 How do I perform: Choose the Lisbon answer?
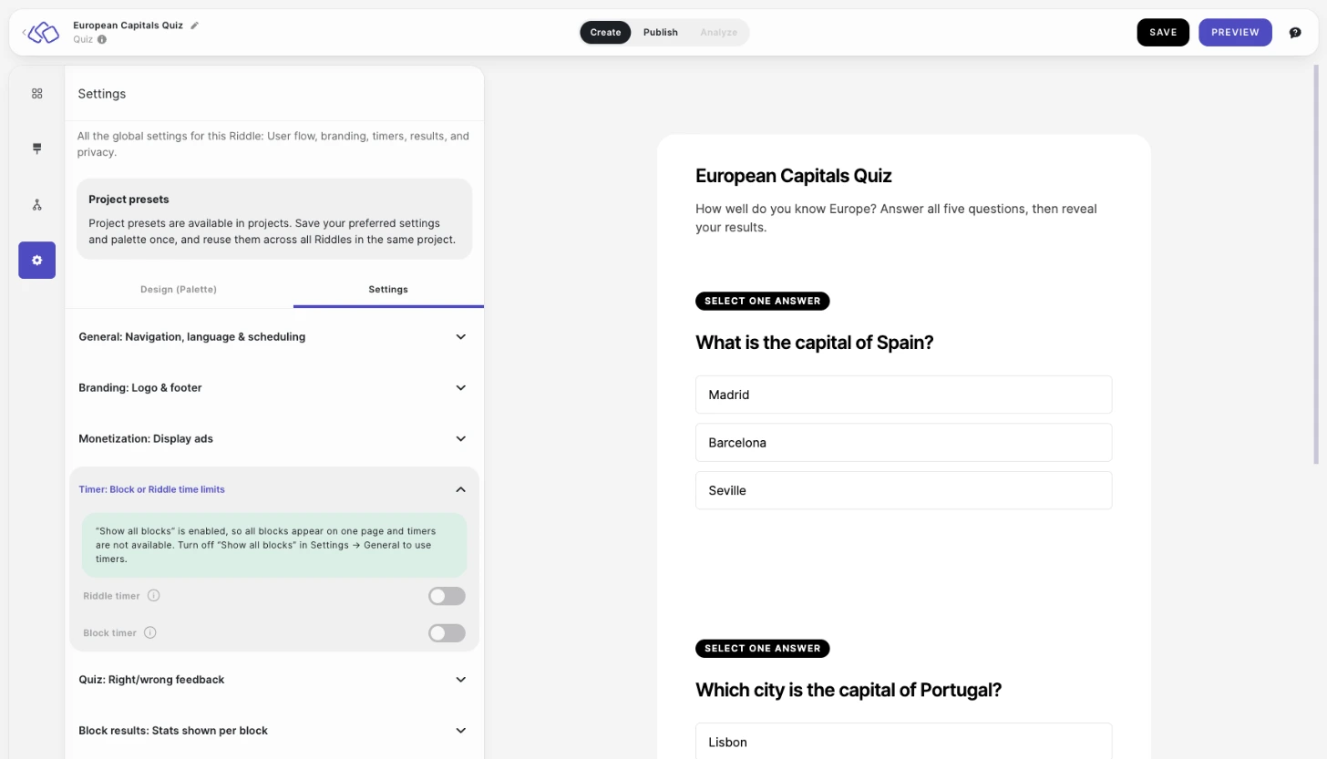point(903,742)
